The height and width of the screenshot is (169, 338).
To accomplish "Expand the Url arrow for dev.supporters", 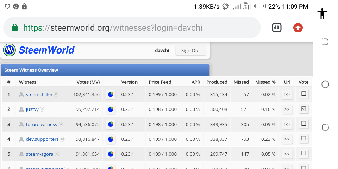I will pos(287,139).
